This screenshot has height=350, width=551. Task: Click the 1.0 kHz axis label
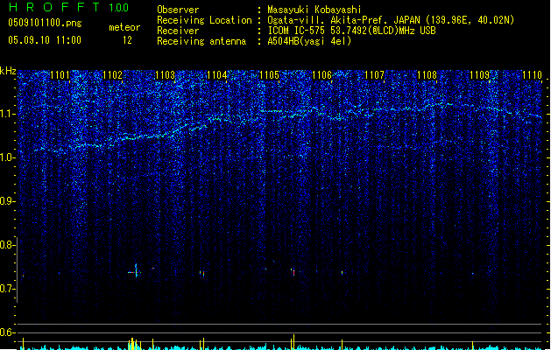pyautogui.click(x=8, y=157)
